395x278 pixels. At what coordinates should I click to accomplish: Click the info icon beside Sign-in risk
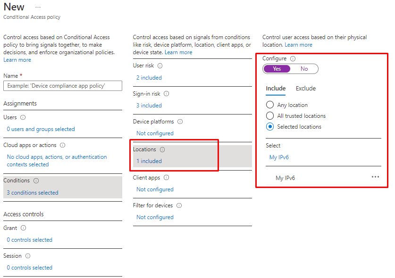pyautogui.click(x=166, y=94)
